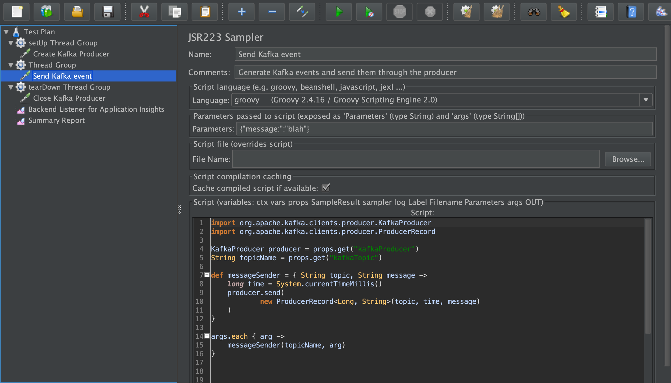Select the Close Kafka Producer sampler
The image size is (671, 383).
point(69,98)
